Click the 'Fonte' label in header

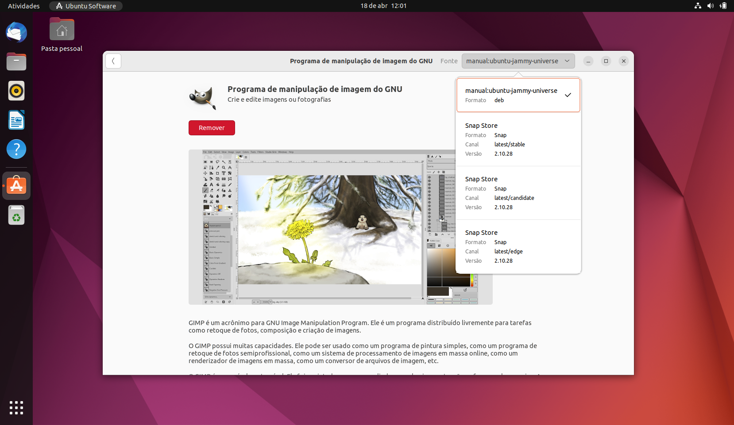coord(449,61)
